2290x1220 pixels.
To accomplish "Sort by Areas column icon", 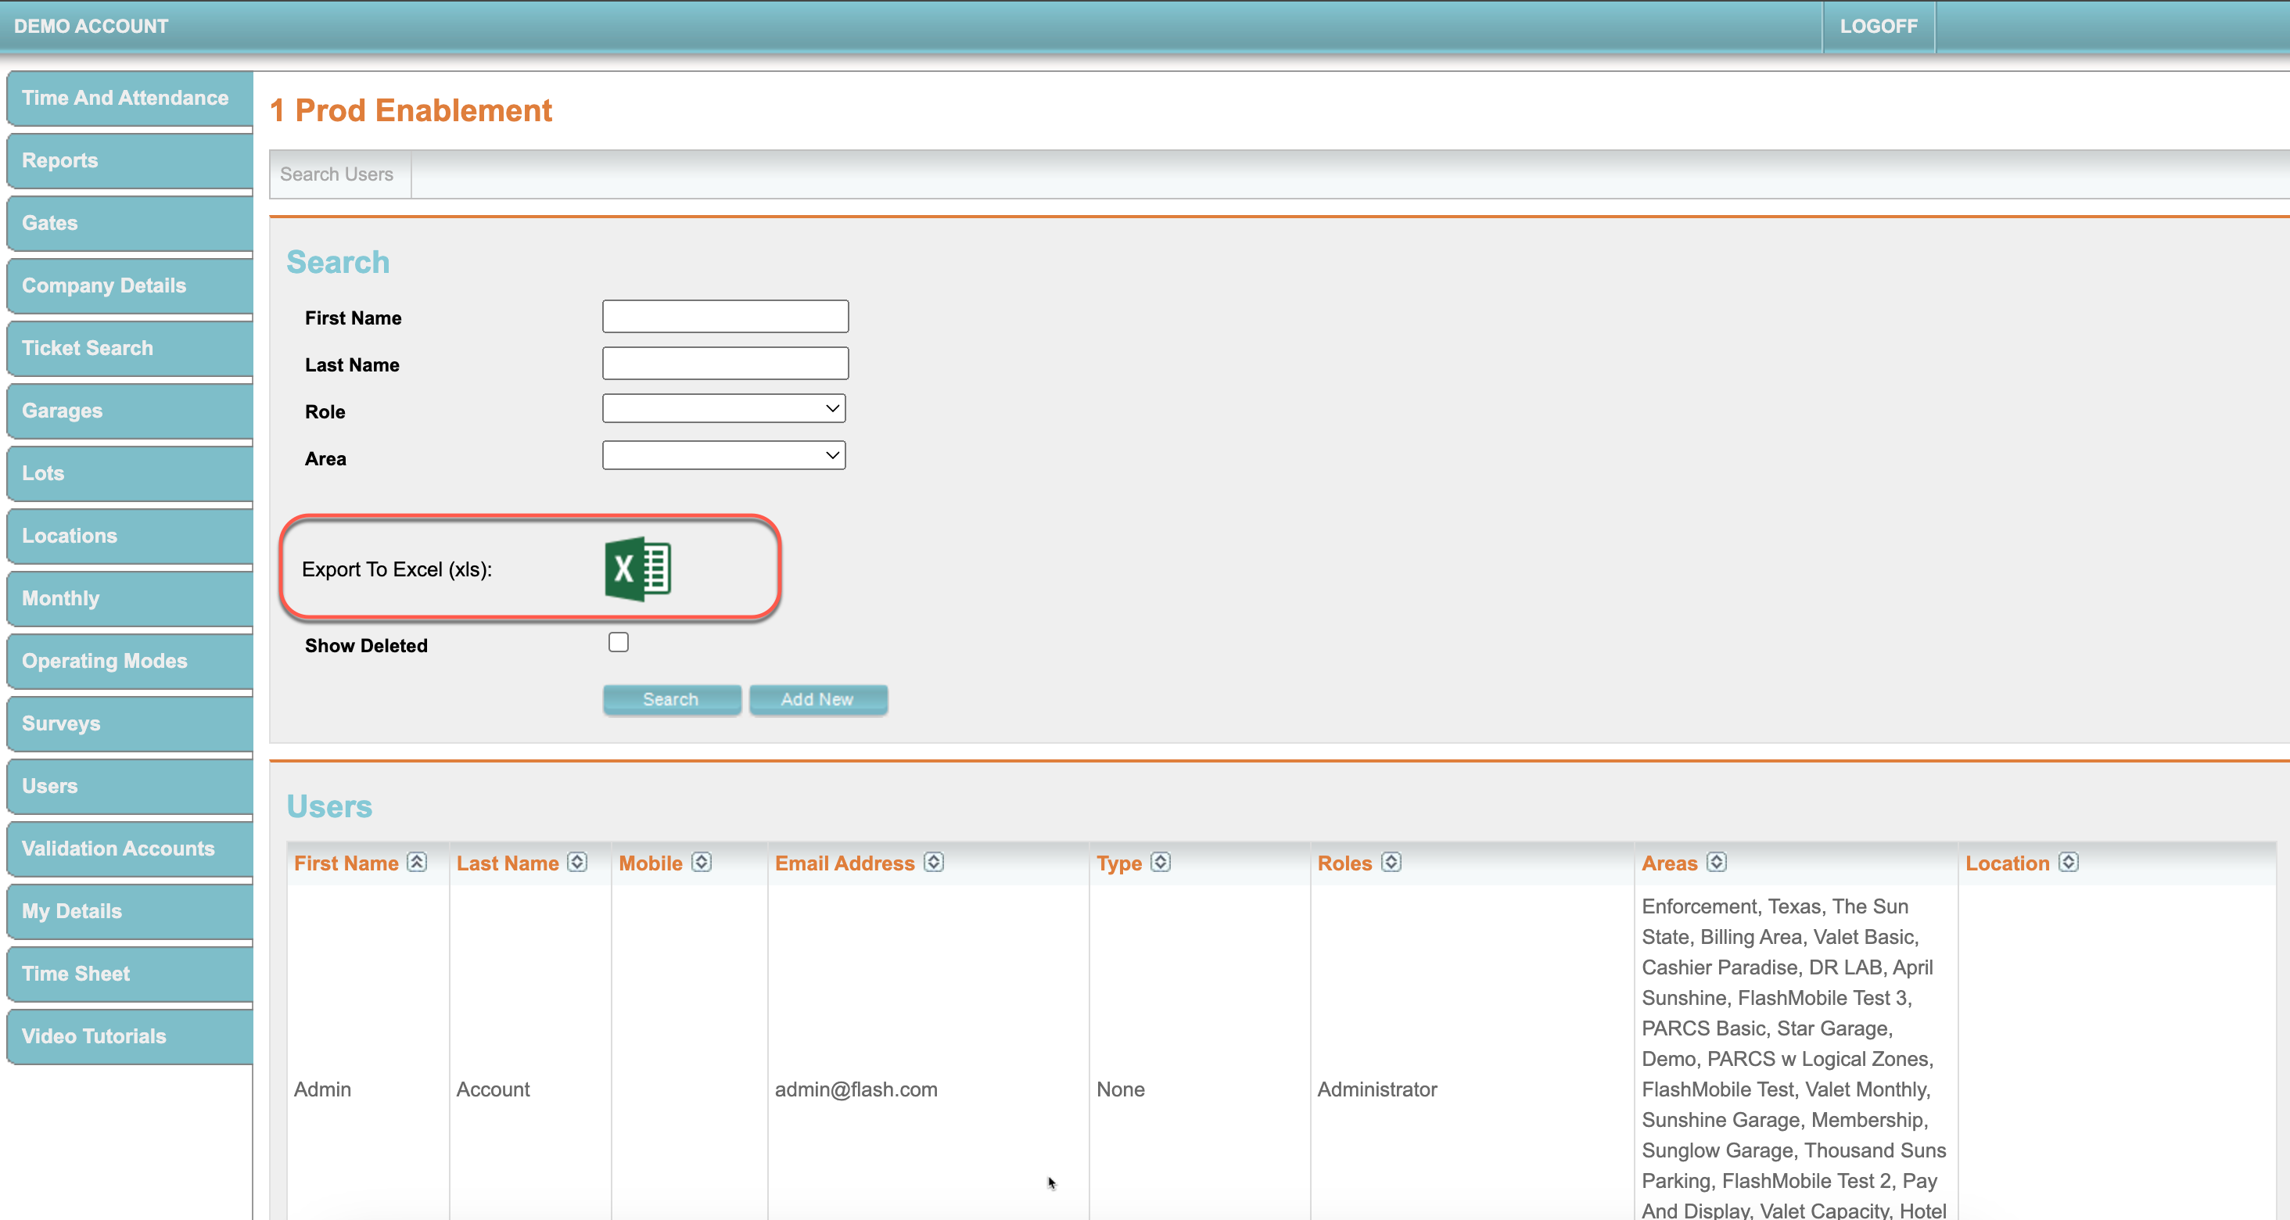I will [1717, 863].
